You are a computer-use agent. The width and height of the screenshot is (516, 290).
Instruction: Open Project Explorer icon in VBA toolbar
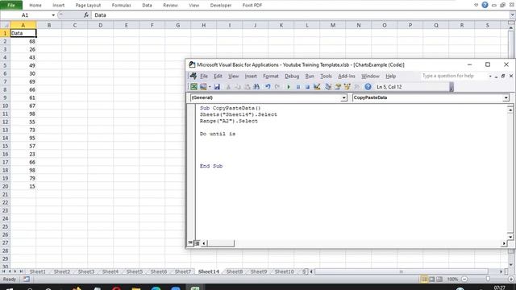[328, 87]
